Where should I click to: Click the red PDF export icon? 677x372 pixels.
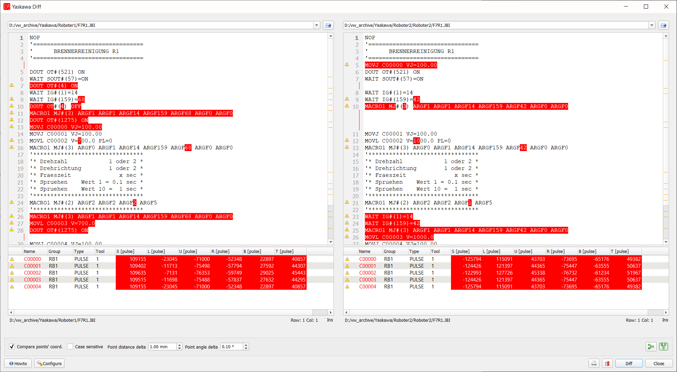click(x=607, y=363)
